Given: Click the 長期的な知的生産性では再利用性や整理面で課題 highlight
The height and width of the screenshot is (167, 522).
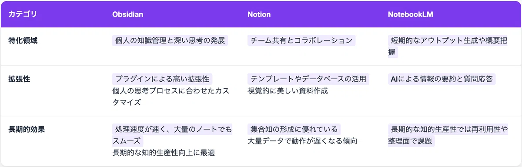Looking at the screenshot, I should point(448,135).
